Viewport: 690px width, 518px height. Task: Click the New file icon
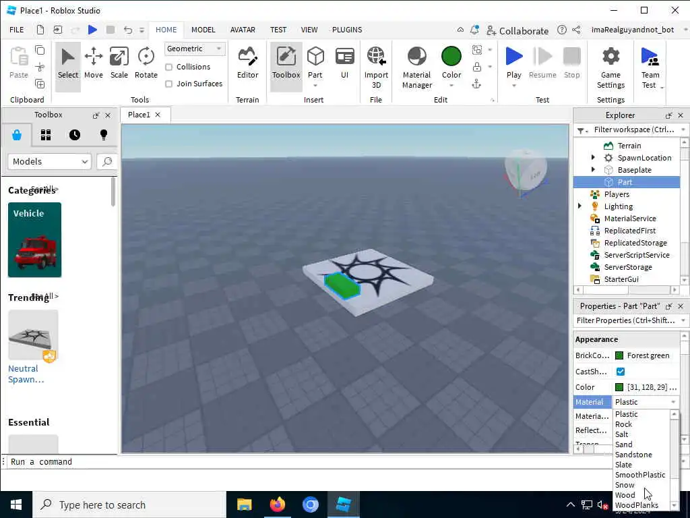(x=40, y=30)
